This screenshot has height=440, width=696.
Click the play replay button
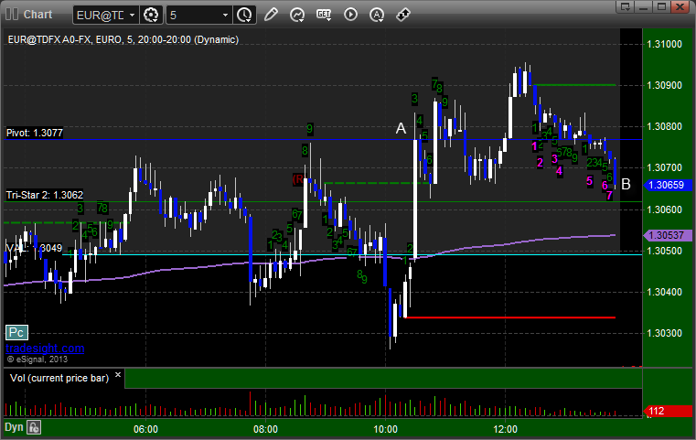(x=350, y=15)
